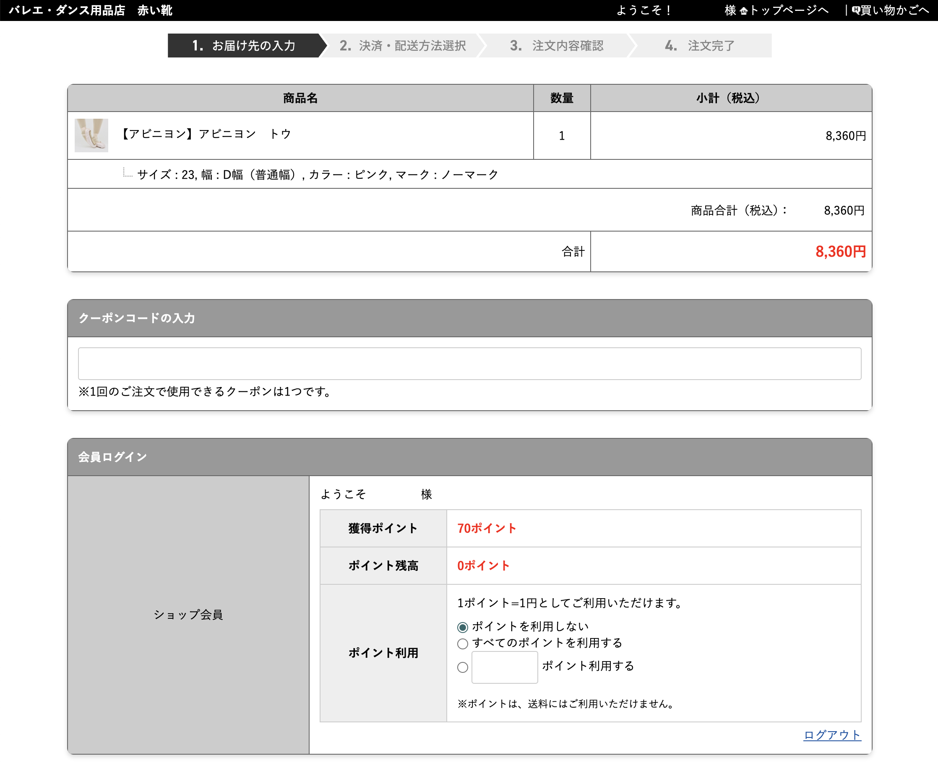Click the 会員ログイン section header
The image size is (938, 771).
pyautogui.click(x=112, y=457)
